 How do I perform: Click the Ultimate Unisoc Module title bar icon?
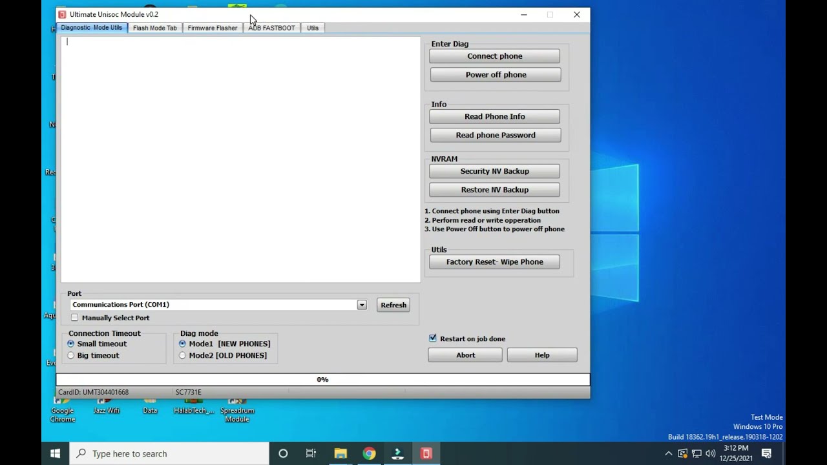click(62, 14)
